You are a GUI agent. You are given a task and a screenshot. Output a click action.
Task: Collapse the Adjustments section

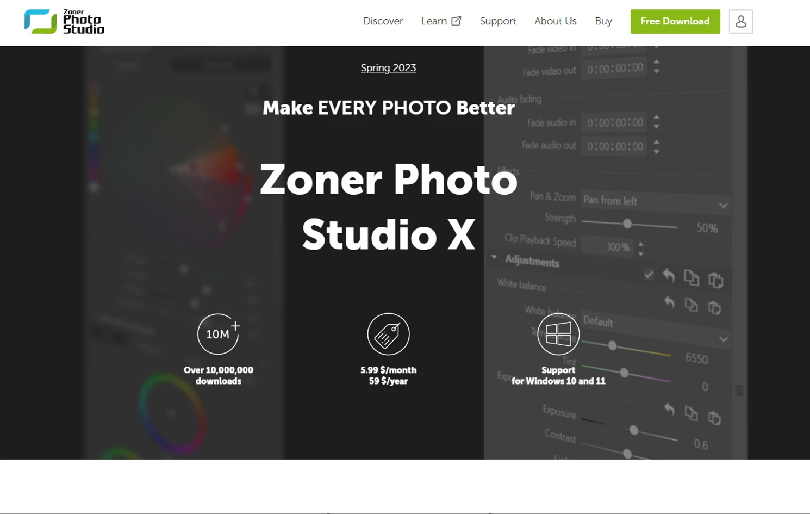point(494,256)
